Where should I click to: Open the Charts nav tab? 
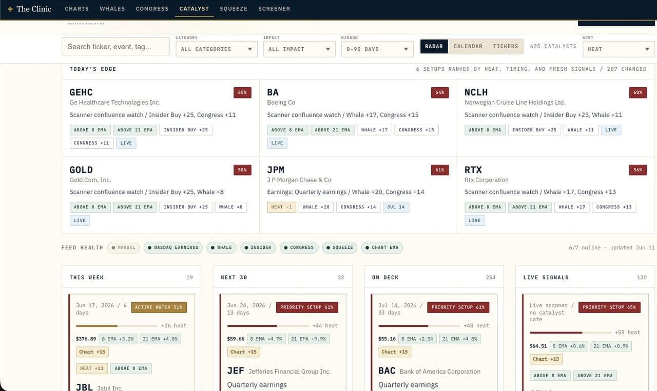pyautogui.click(x=76, y=9)
